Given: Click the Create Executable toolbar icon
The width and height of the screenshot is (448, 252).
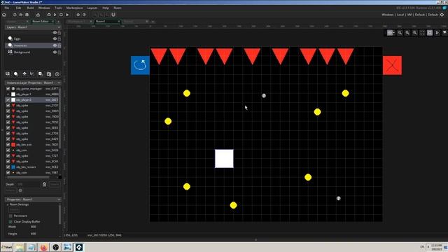Looking at the screenshot, I should click(38, 15).
